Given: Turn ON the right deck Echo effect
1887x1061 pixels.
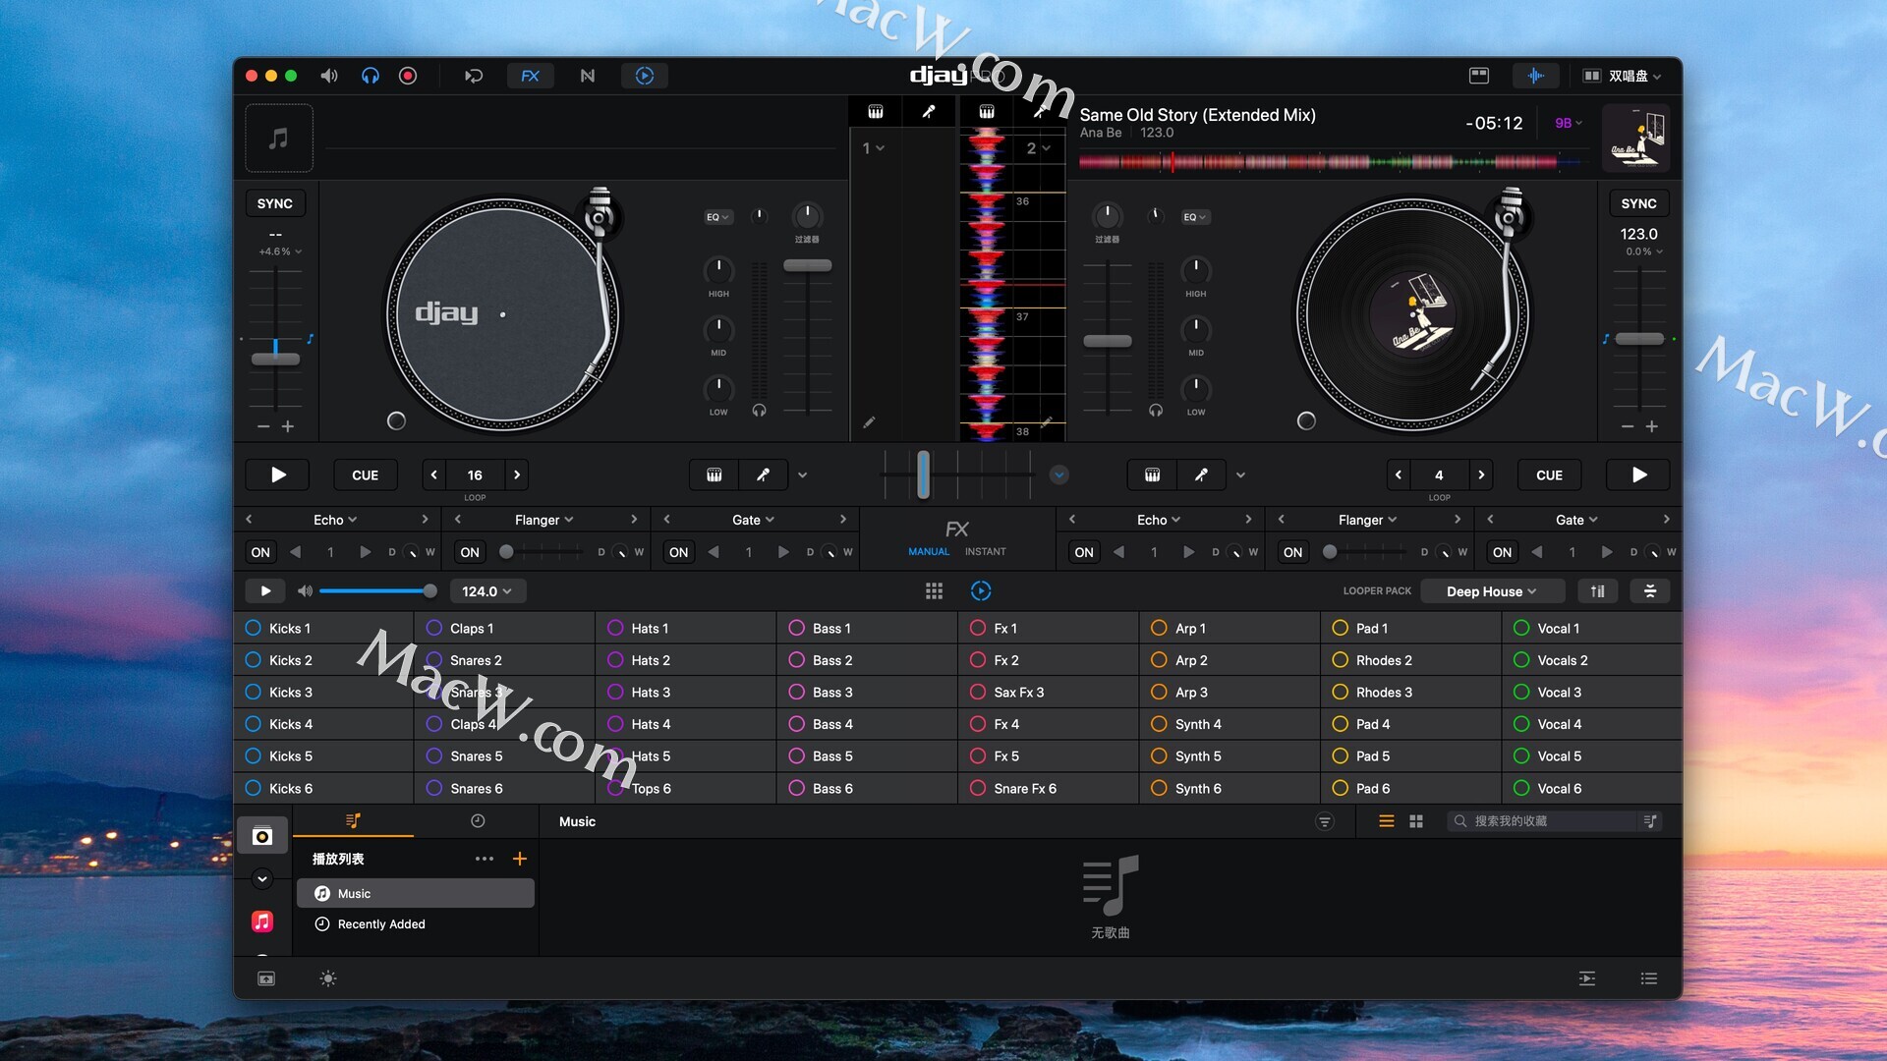Looking at the screenshot, I should tap(1084, 552).
